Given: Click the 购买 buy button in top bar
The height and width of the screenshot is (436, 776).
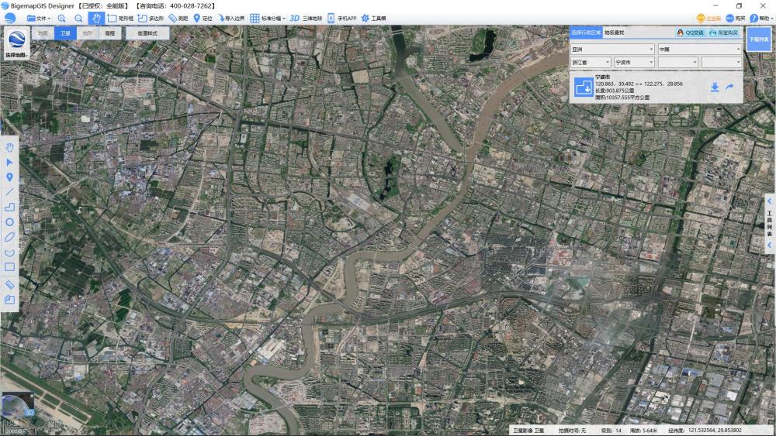Looking at the screenshot, I should (x=736, y=19).
